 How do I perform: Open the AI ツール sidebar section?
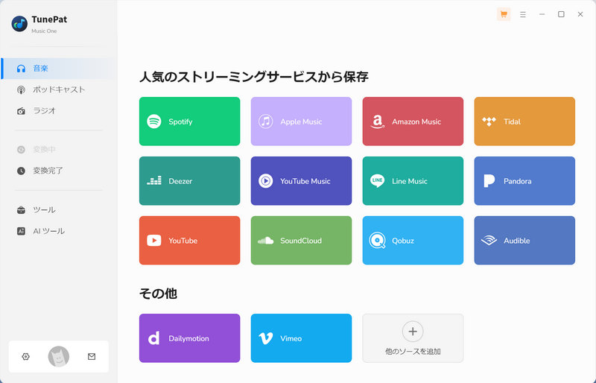59,231
